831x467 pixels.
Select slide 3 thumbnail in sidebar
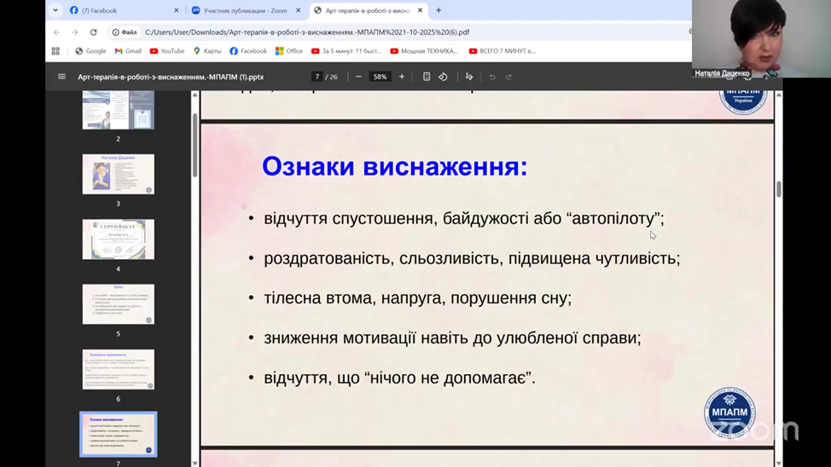pos(118,174)
